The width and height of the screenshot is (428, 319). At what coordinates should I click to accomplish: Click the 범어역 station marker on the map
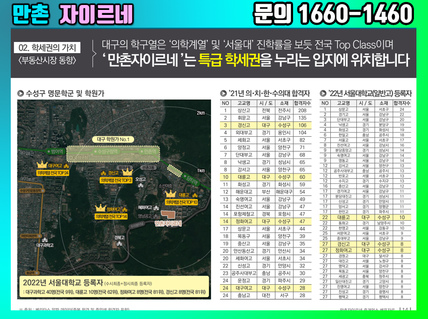click(55, 152)
